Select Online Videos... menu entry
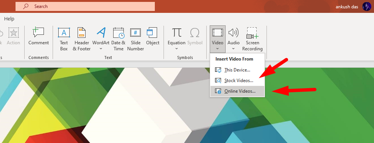This screenshot has width=374, height=143. (x=237, y=91)
